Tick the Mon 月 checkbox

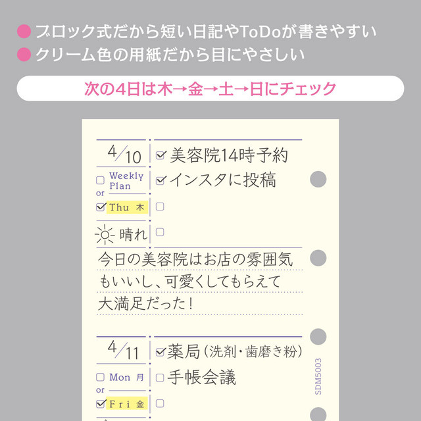[x=100, y=377]
